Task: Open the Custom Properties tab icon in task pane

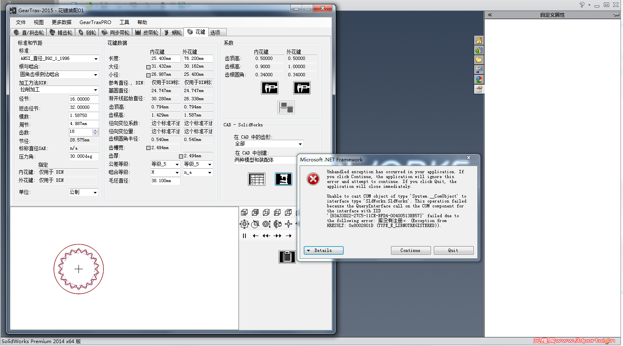Action: [x=479, y=89]
